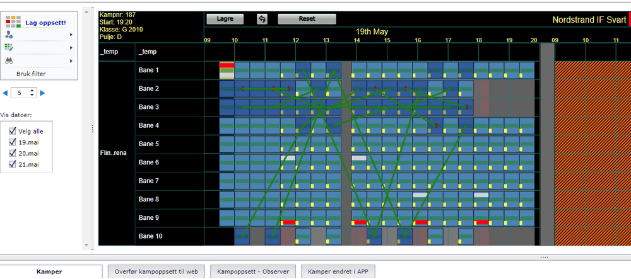
Task: Select Bane 1 match with red and white stripes
Action: click(227, 71)
